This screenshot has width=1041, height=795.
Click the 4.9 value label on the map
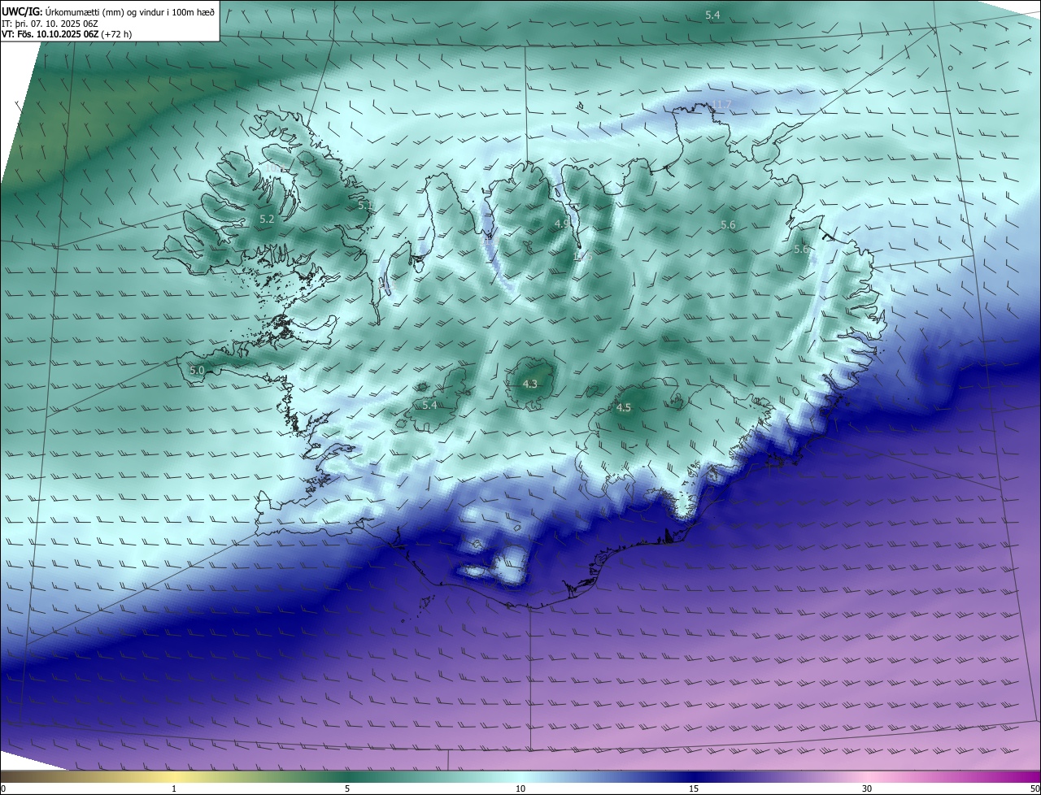click(561, 224)
